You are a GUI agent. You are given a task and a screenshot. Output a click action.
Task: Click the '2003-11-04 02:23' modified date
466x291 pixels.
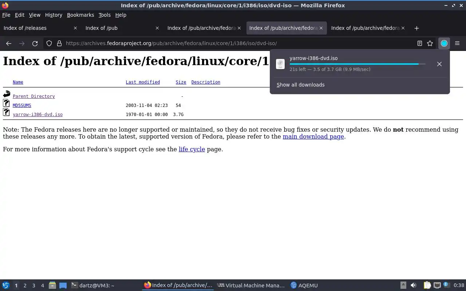click(147, 105)
